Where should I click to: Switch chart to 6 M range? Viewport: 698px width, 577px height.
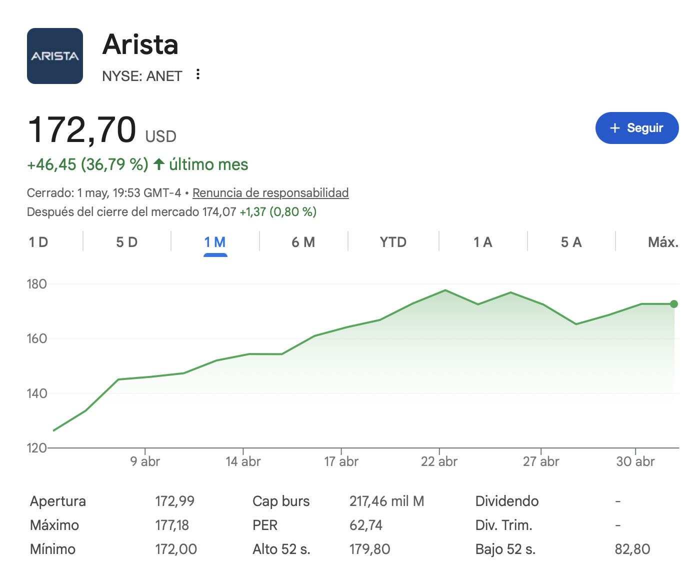coord(303,242)
